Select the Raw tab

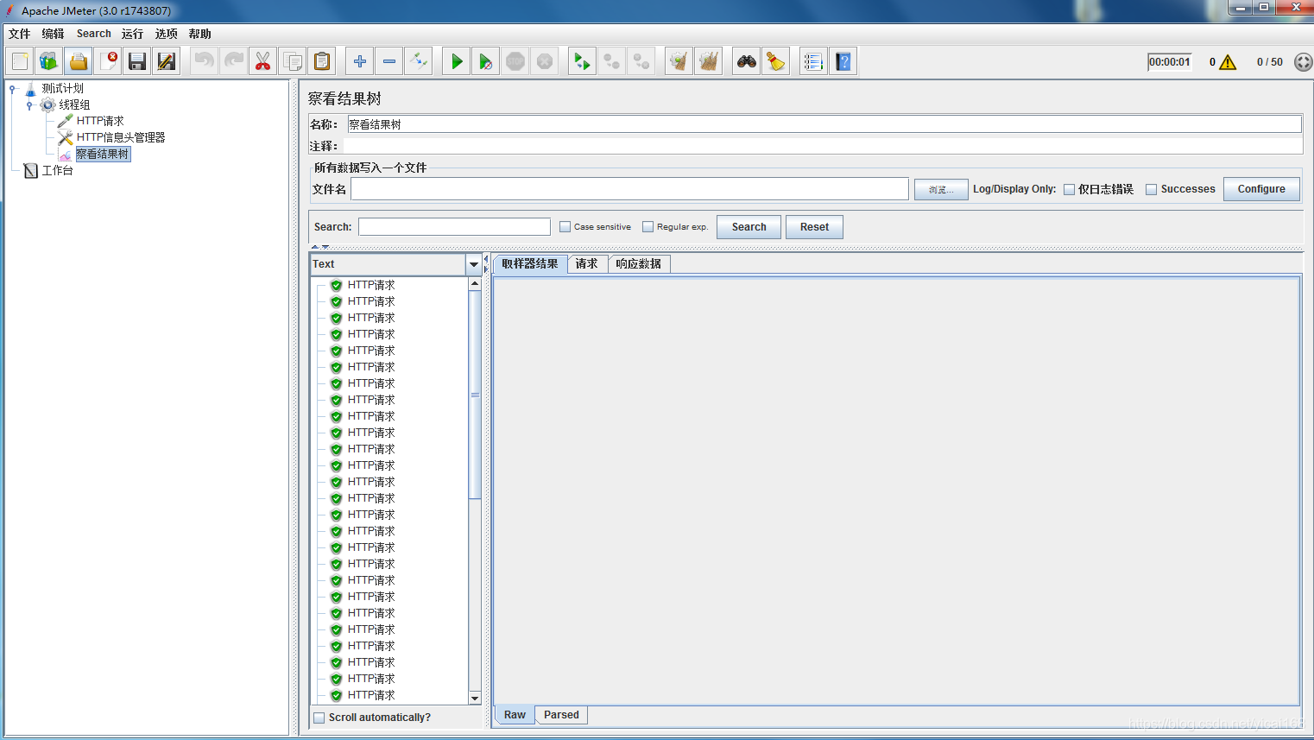click(515, 715)
